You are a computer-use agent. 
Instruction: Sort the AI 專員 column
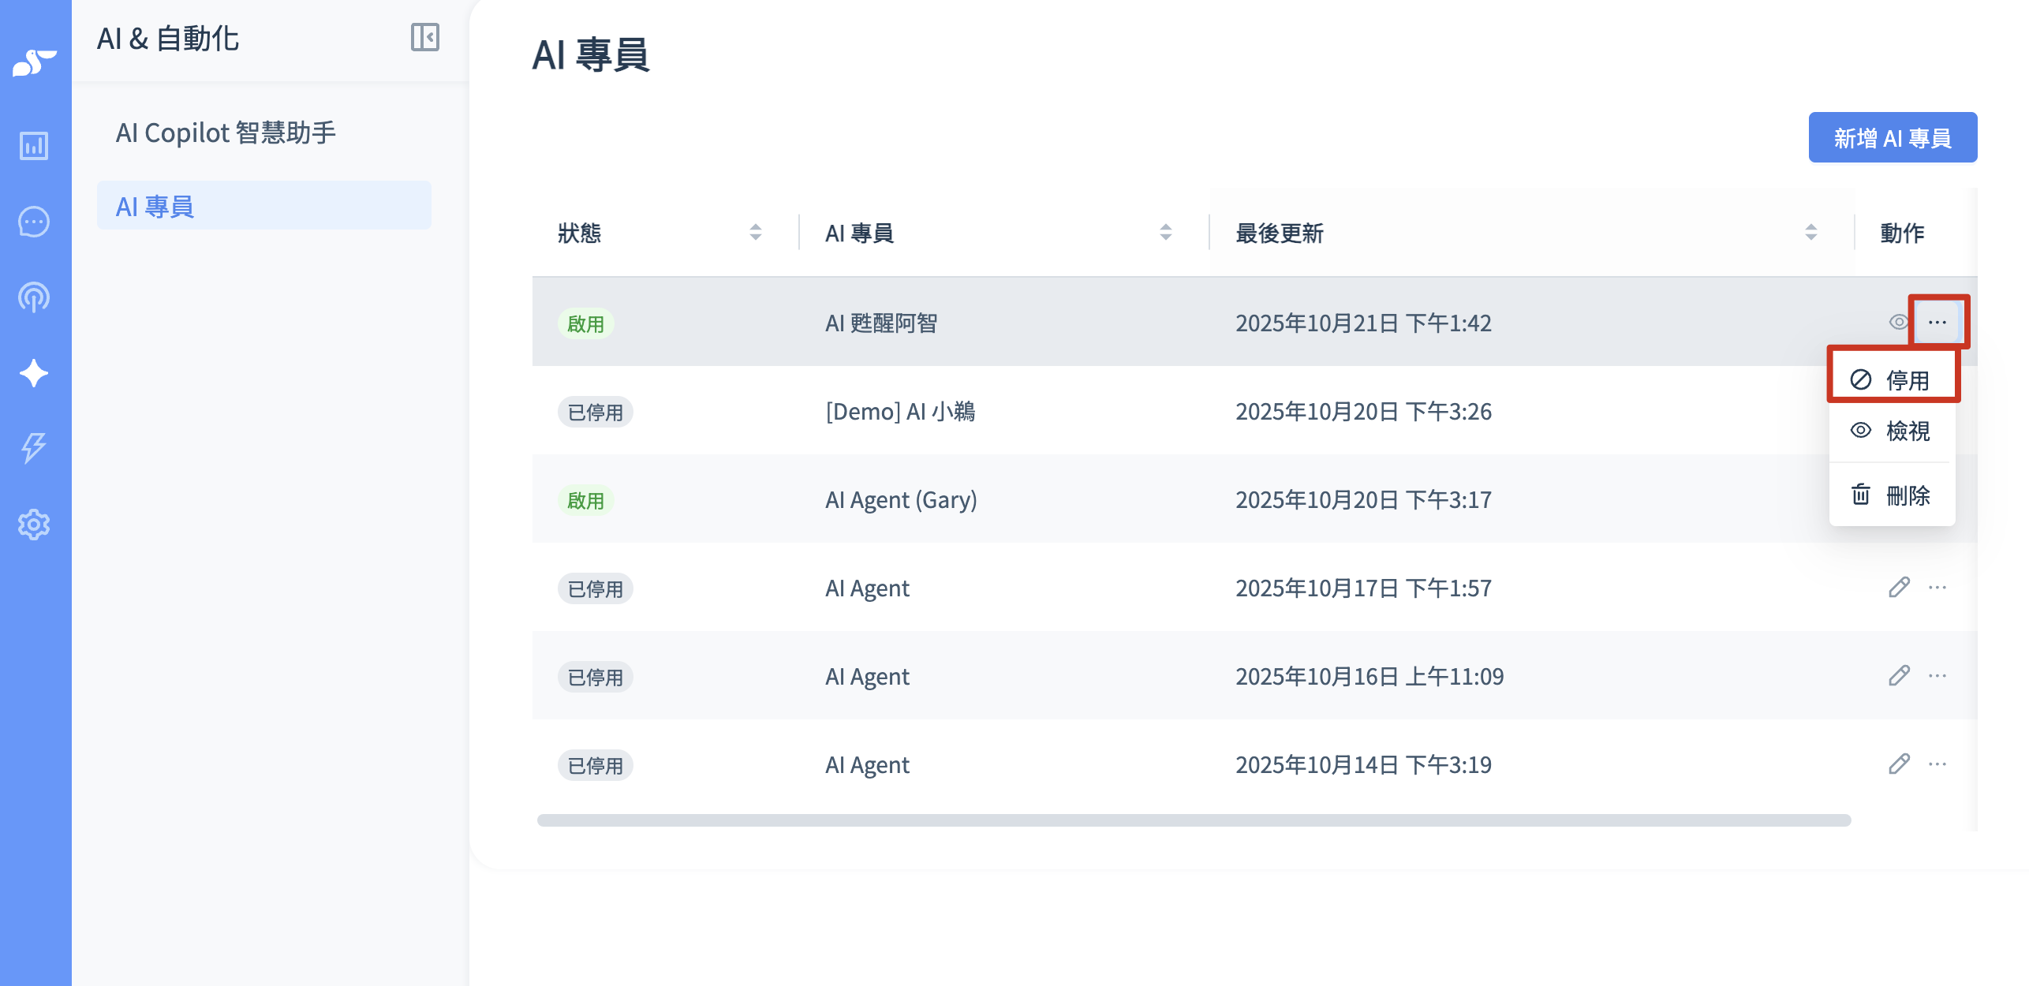[1166, 232]
